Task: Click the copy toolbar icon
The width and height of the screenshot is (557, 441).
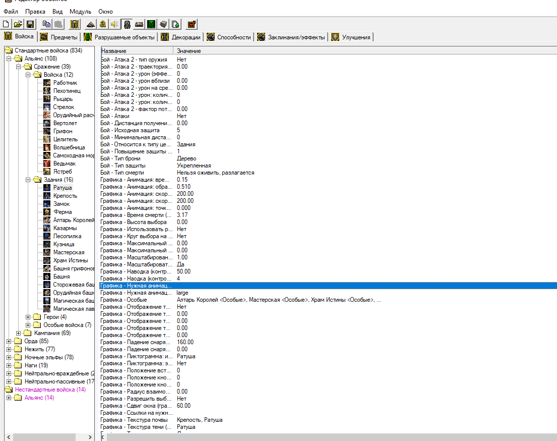Action: [x=46, y=24]
